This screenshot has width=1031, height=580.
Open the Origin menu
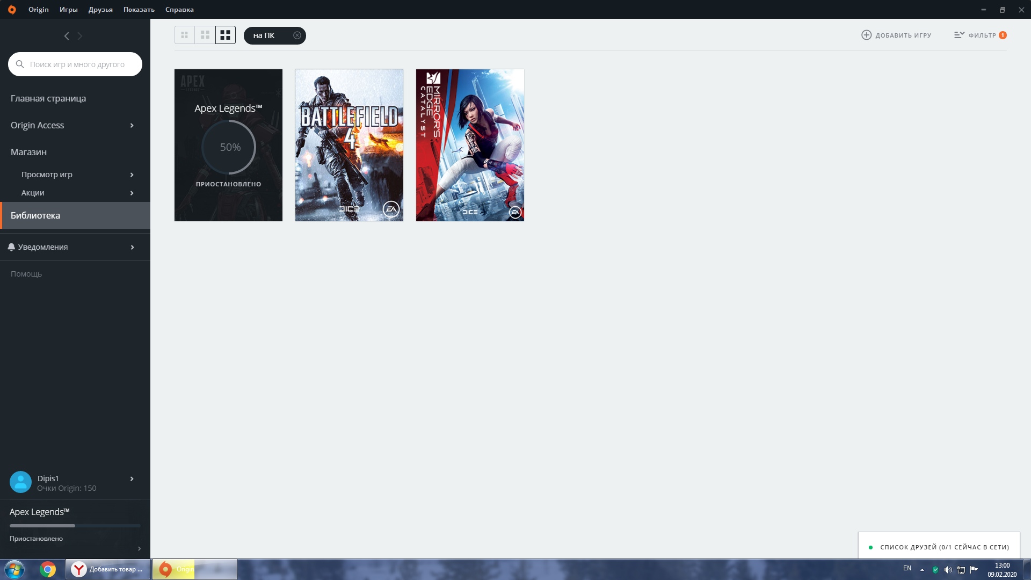coord(39,10)
